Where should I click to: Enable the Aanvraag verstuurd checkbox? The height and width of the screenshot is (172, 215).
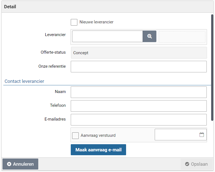(x=75, y=135)
